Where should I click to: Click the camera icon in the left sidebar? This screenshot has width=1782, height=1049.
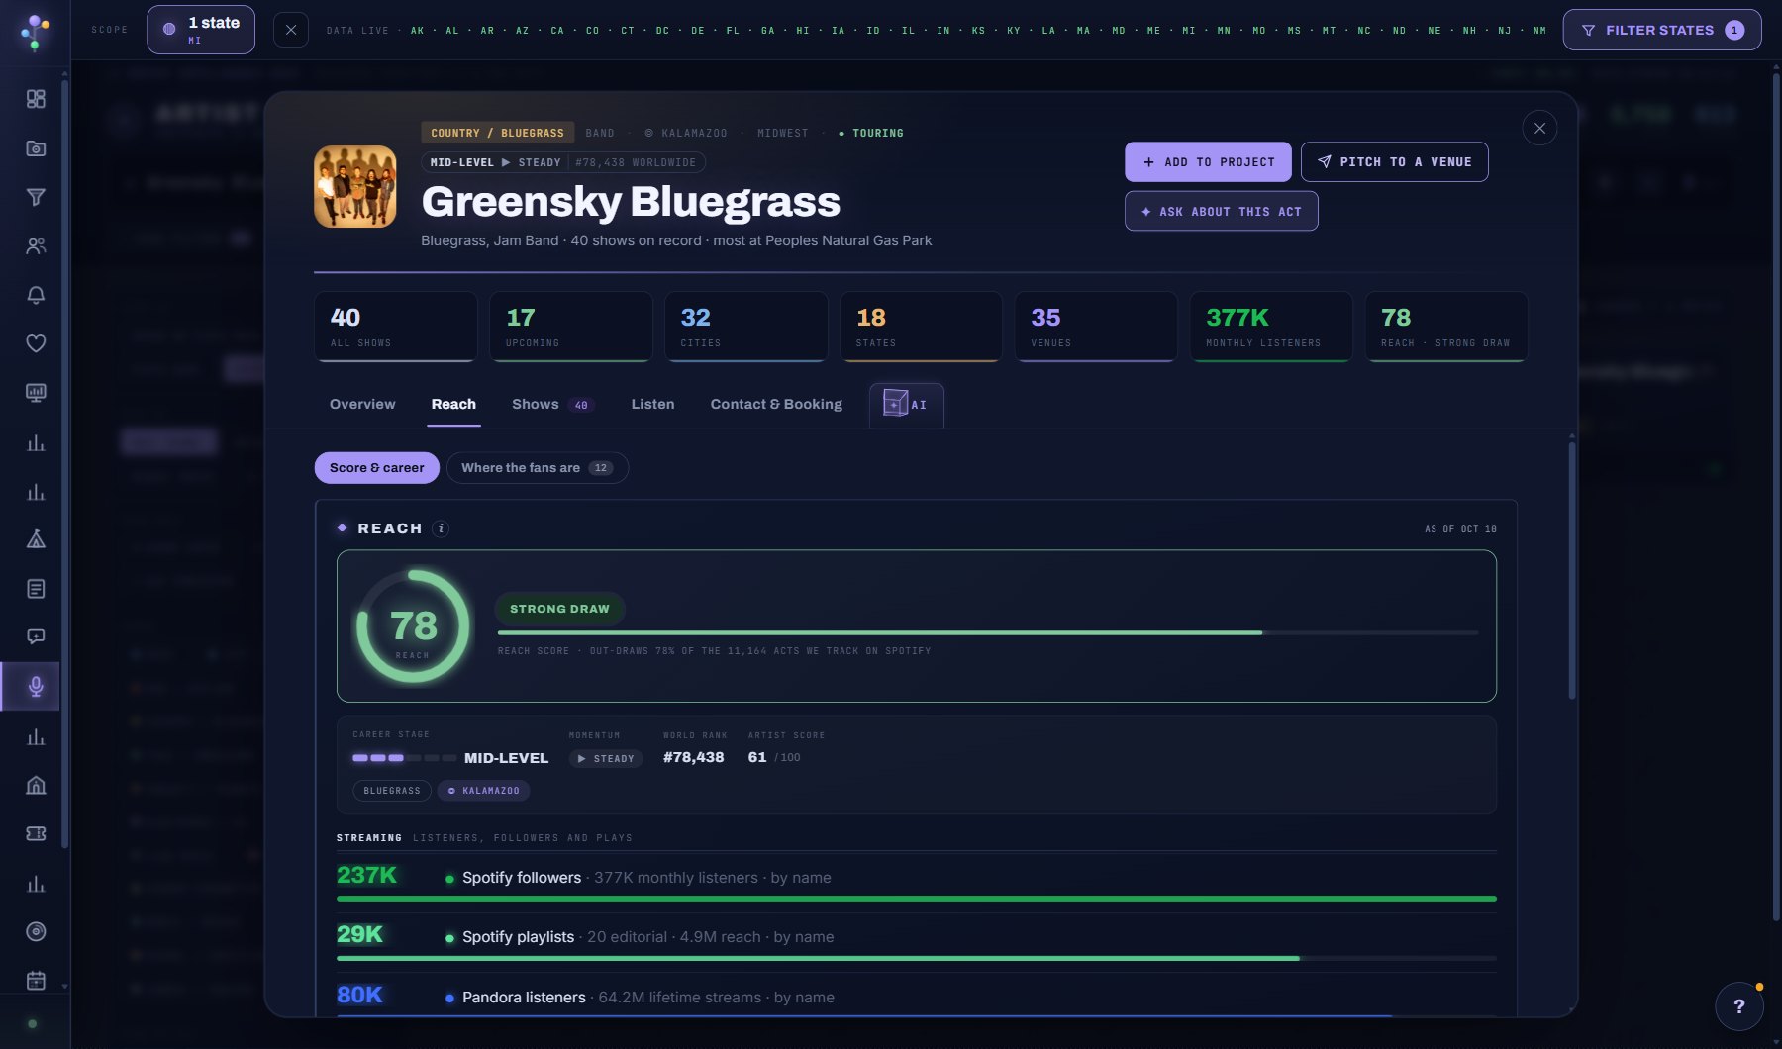[36, 148]
